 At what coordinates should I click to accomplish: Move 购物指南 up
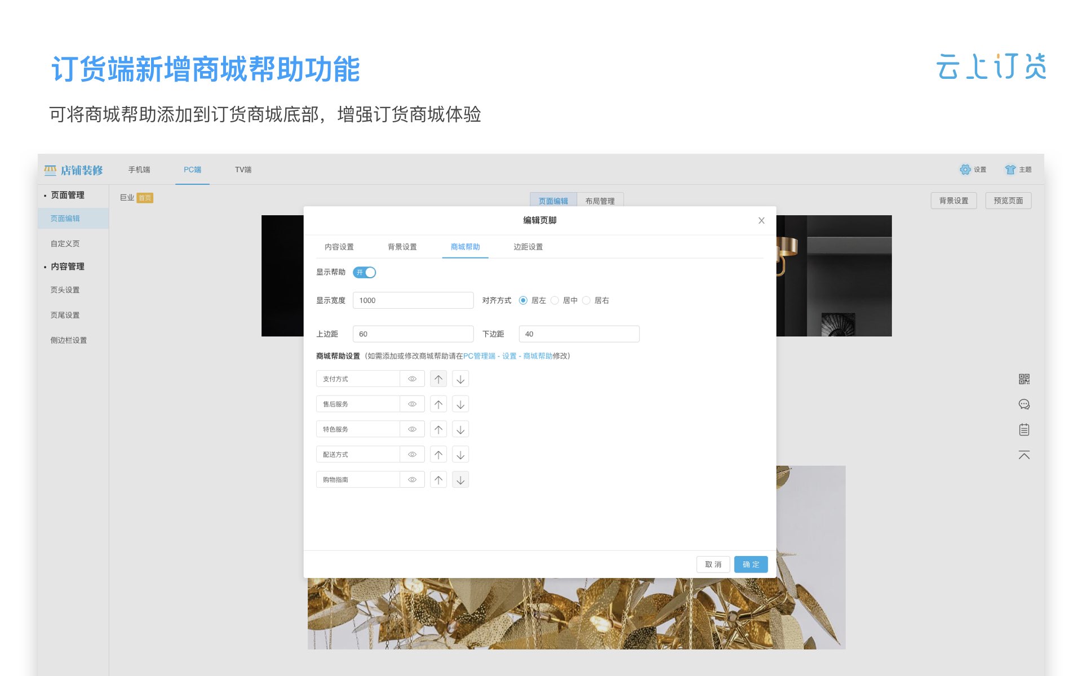tap(438, 480)
